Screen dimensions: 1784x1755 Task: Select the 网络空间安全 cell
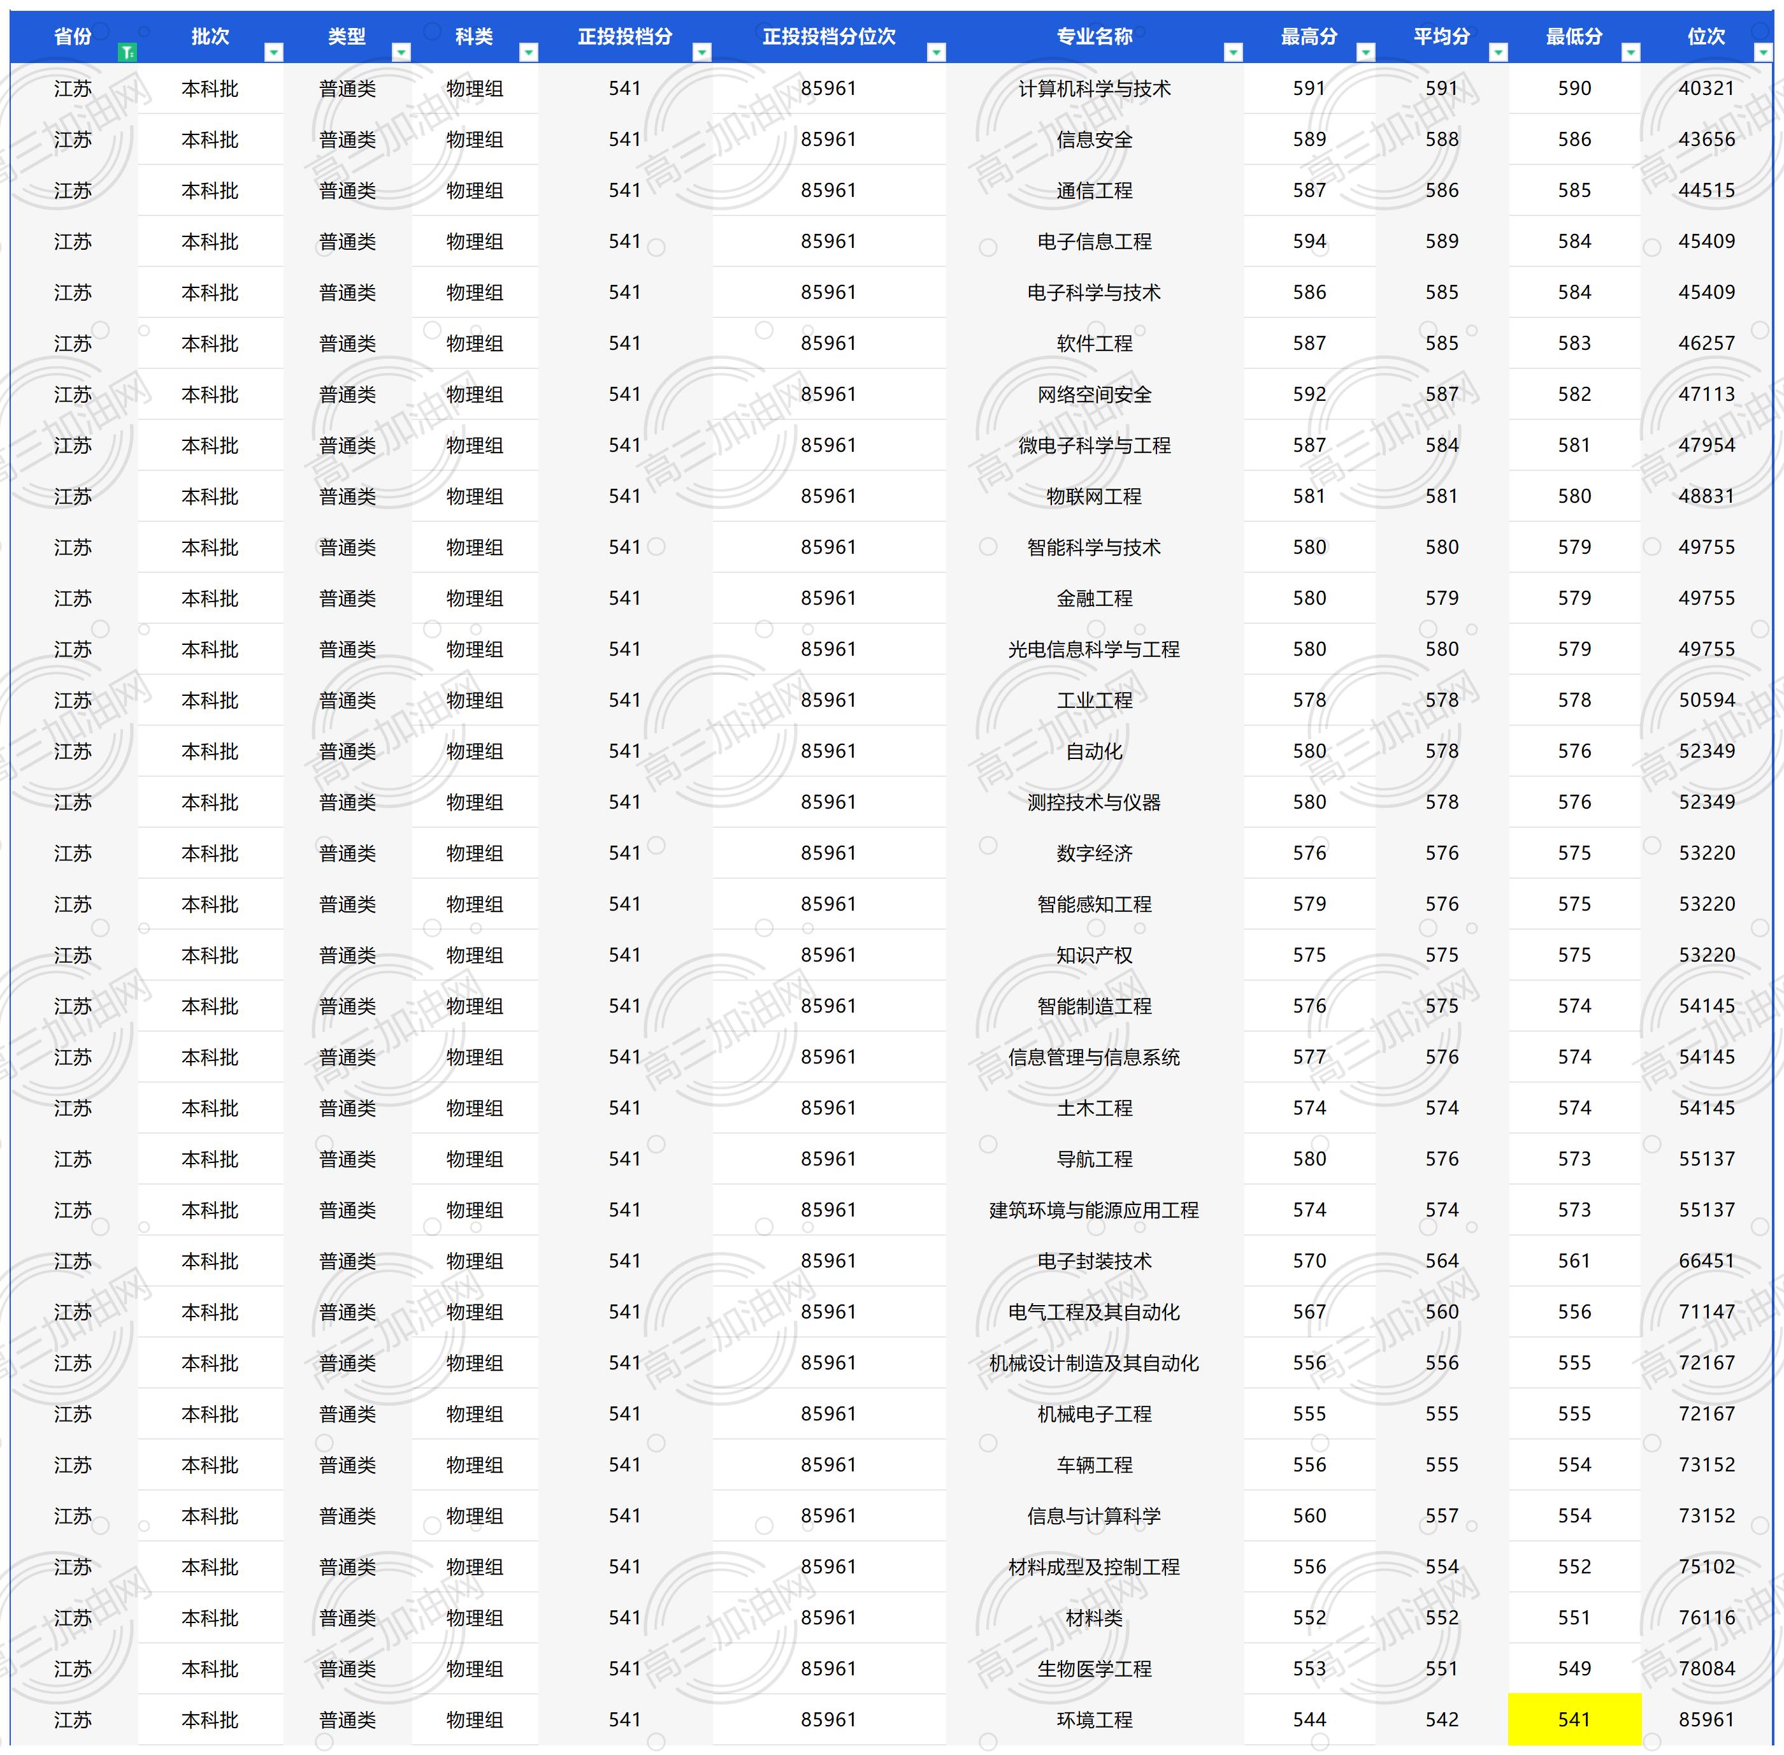point(1095,394)
